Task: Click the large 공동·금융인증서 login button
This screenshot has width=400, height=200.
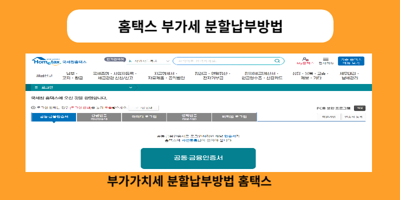Action: (x=198, y=158)
